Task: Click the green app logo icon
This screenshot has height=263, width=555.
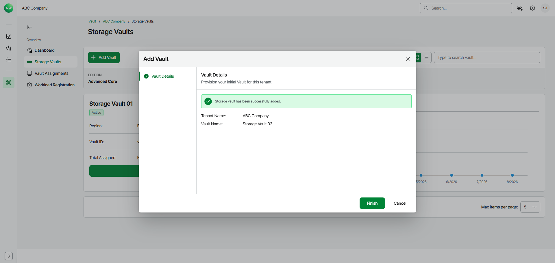Action: (9, 8)
